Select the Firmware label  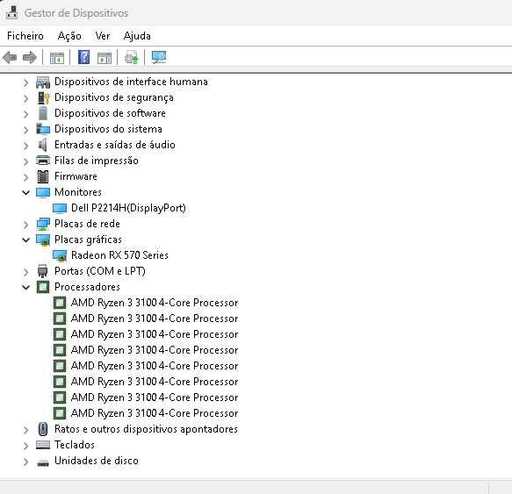pos(76,176)
